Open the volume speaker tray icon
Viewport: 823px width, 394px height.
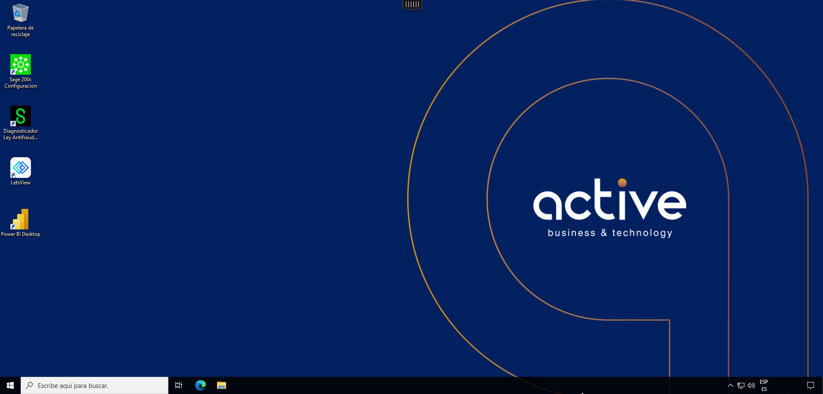click(751, 385)
